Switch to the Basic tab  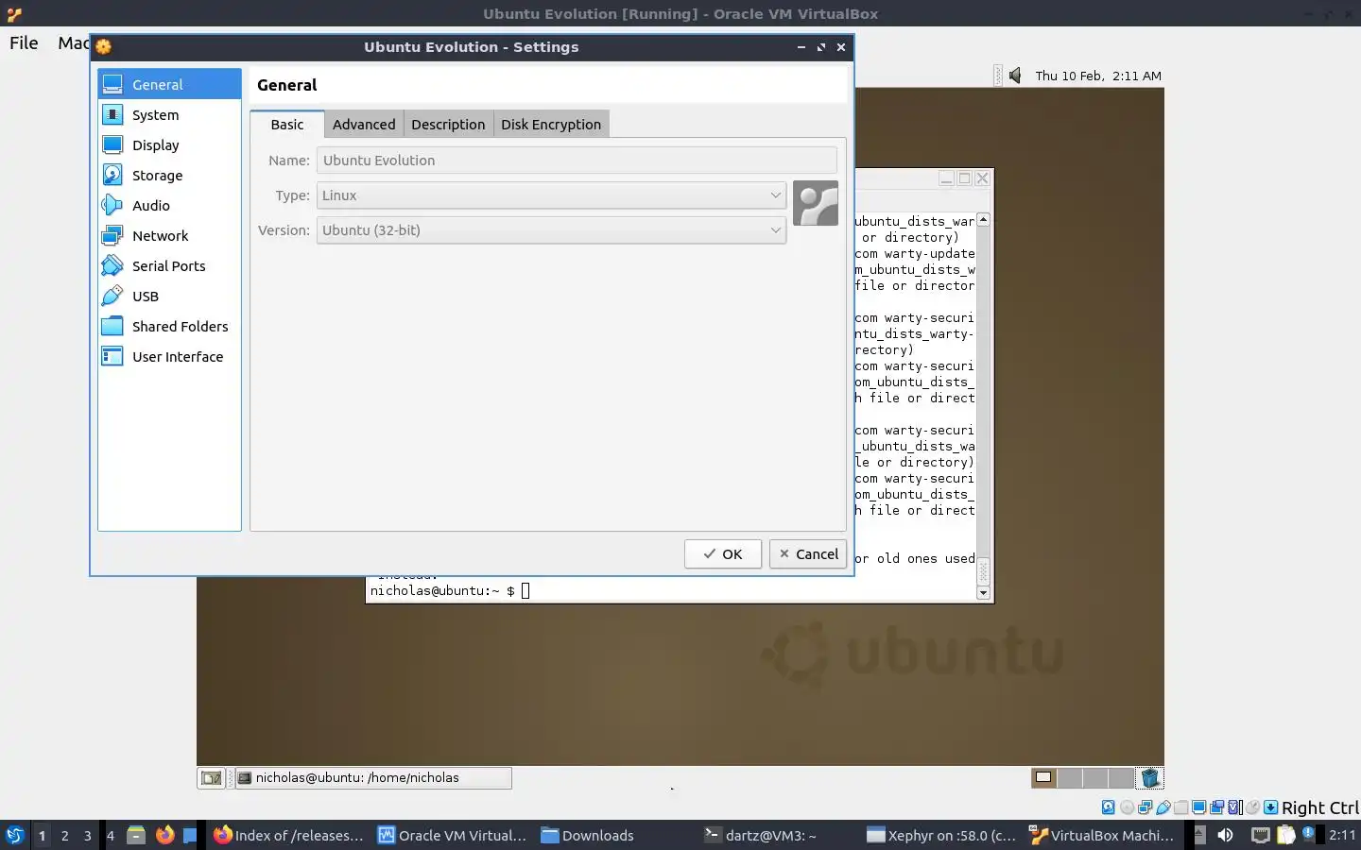click(287, 124)
